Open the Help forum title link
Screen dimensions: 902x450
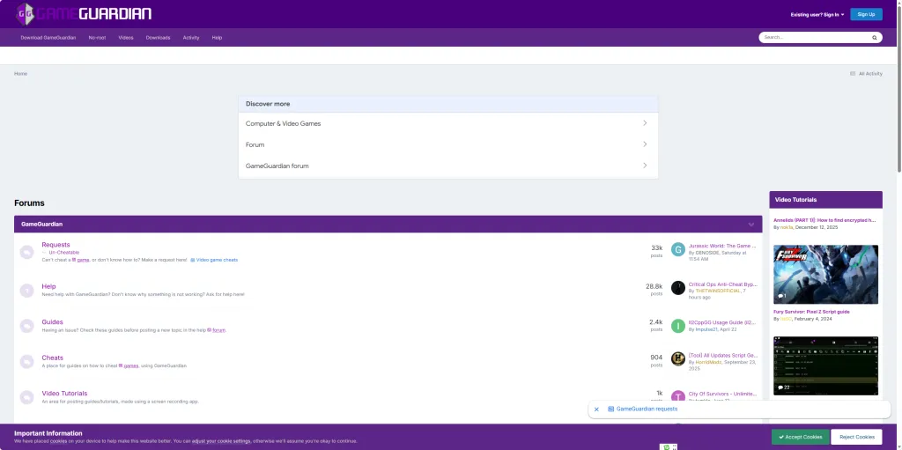[x=49, y=286]
